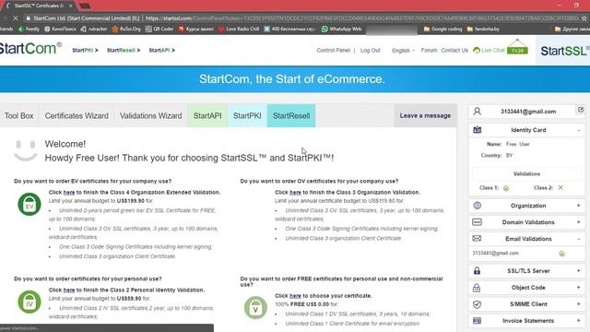Open the WhatsApp Web bookmark
This screenshot has height=332, width=590.
click(341, 29)
